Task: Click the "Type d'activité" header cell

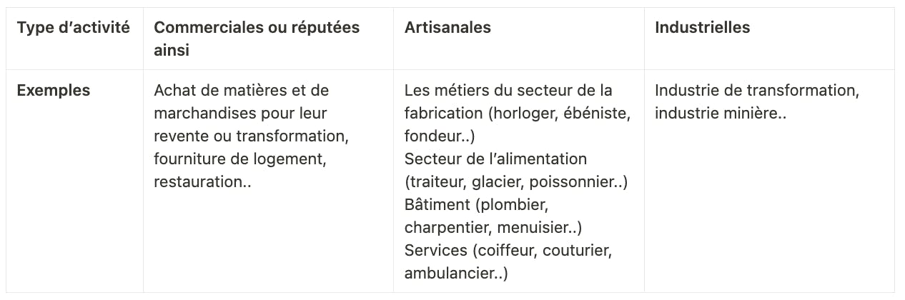Action: tap(74, 28)
